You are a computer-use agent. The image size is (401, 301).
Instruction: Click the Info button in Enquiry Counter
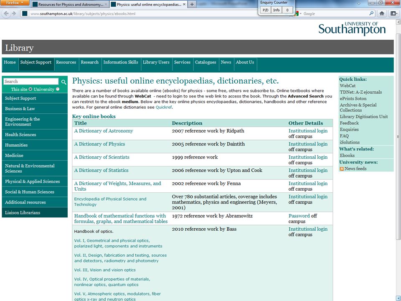tap(276, 10)
